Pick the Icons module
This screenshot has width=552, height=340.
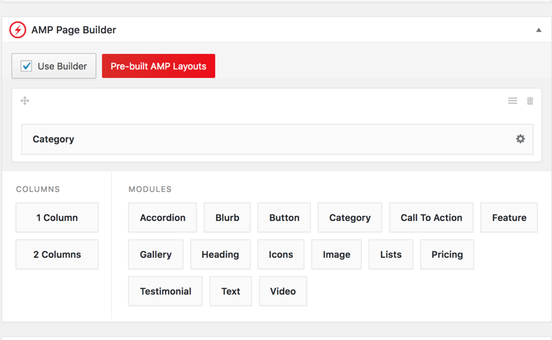click(x=281, y=254)
